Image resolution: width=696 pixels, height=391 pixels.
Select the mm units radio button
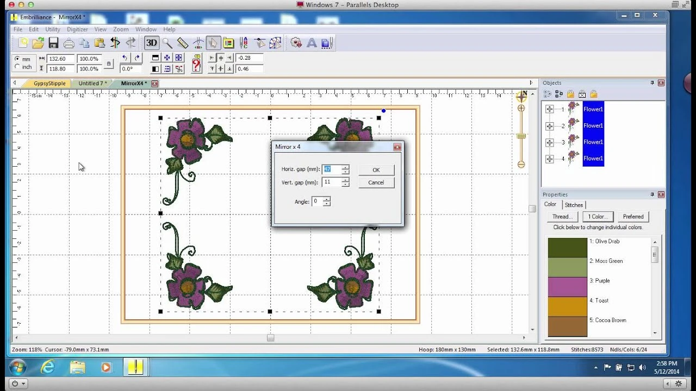pyautogui.click(x=17, y=59)
